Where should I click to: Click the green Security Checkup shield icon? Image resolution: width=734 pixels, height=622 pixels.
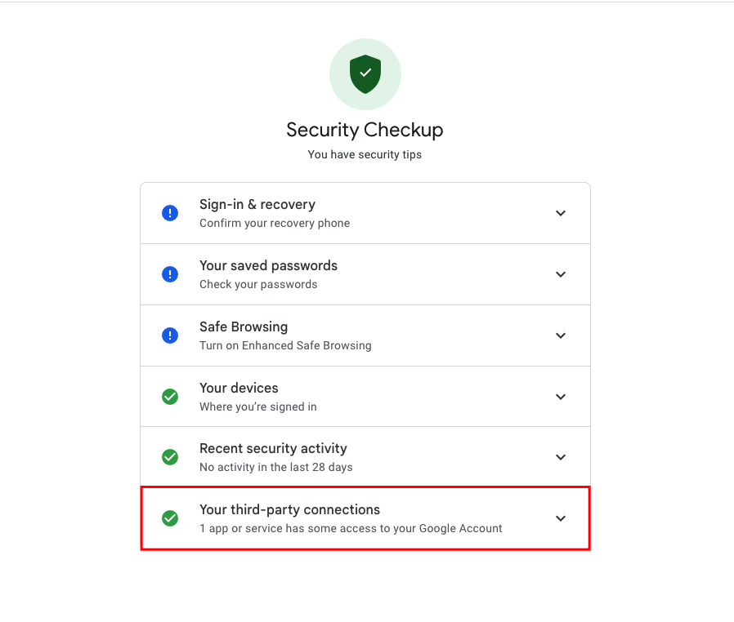pos(365,74)
